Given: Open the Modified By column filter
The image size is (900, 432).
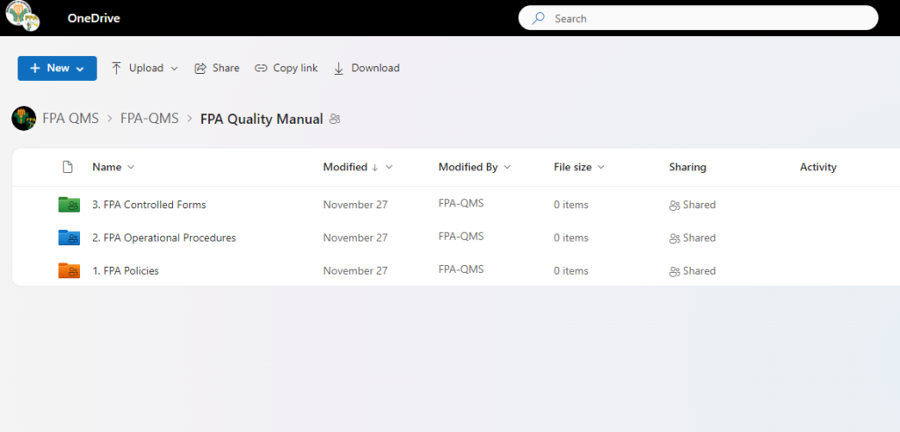Looking at the screenshot, I should coord(475,167).
